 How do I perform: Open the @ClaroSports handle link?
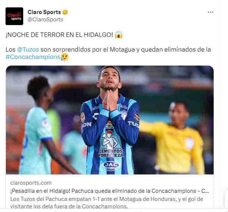coord(45,19)
